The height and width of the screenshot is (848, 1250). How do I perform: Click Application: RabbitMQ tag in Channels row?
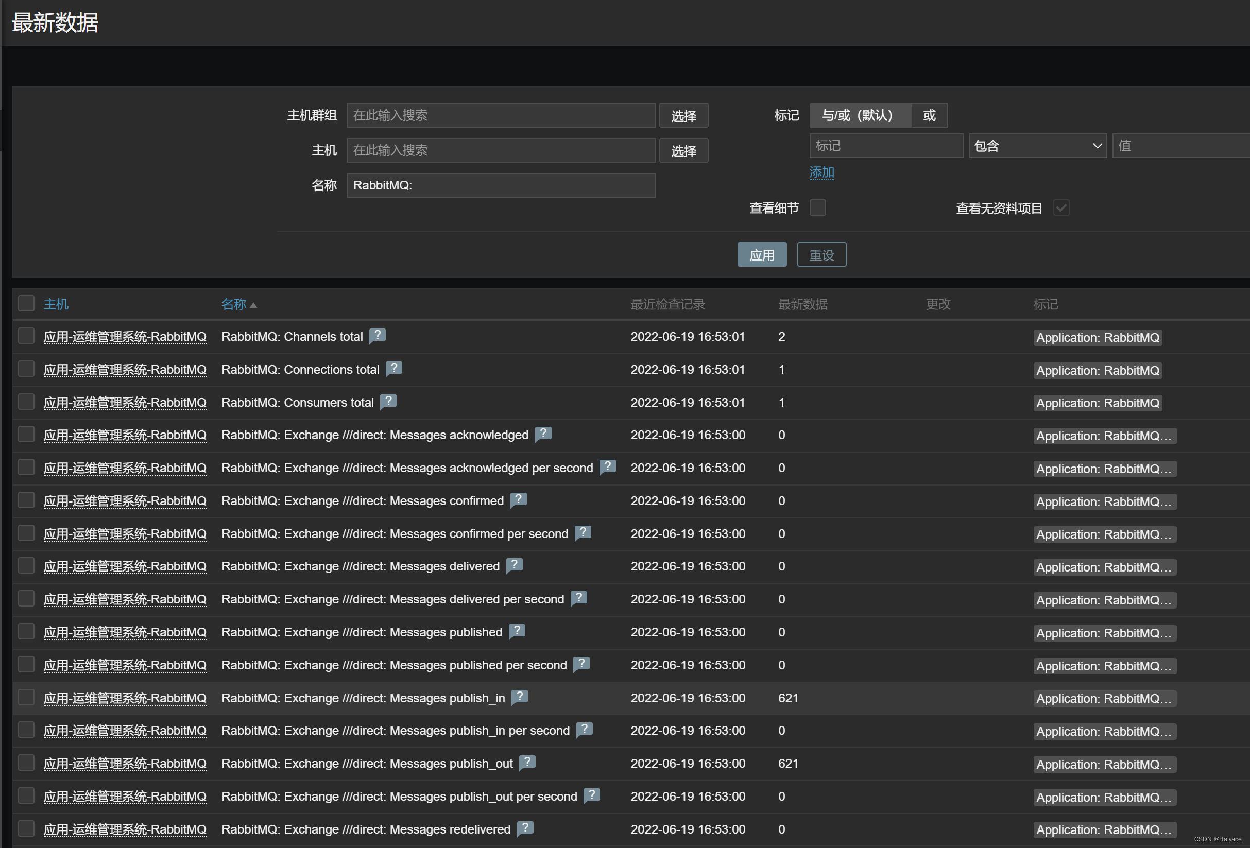click(x=1098, y=337)
